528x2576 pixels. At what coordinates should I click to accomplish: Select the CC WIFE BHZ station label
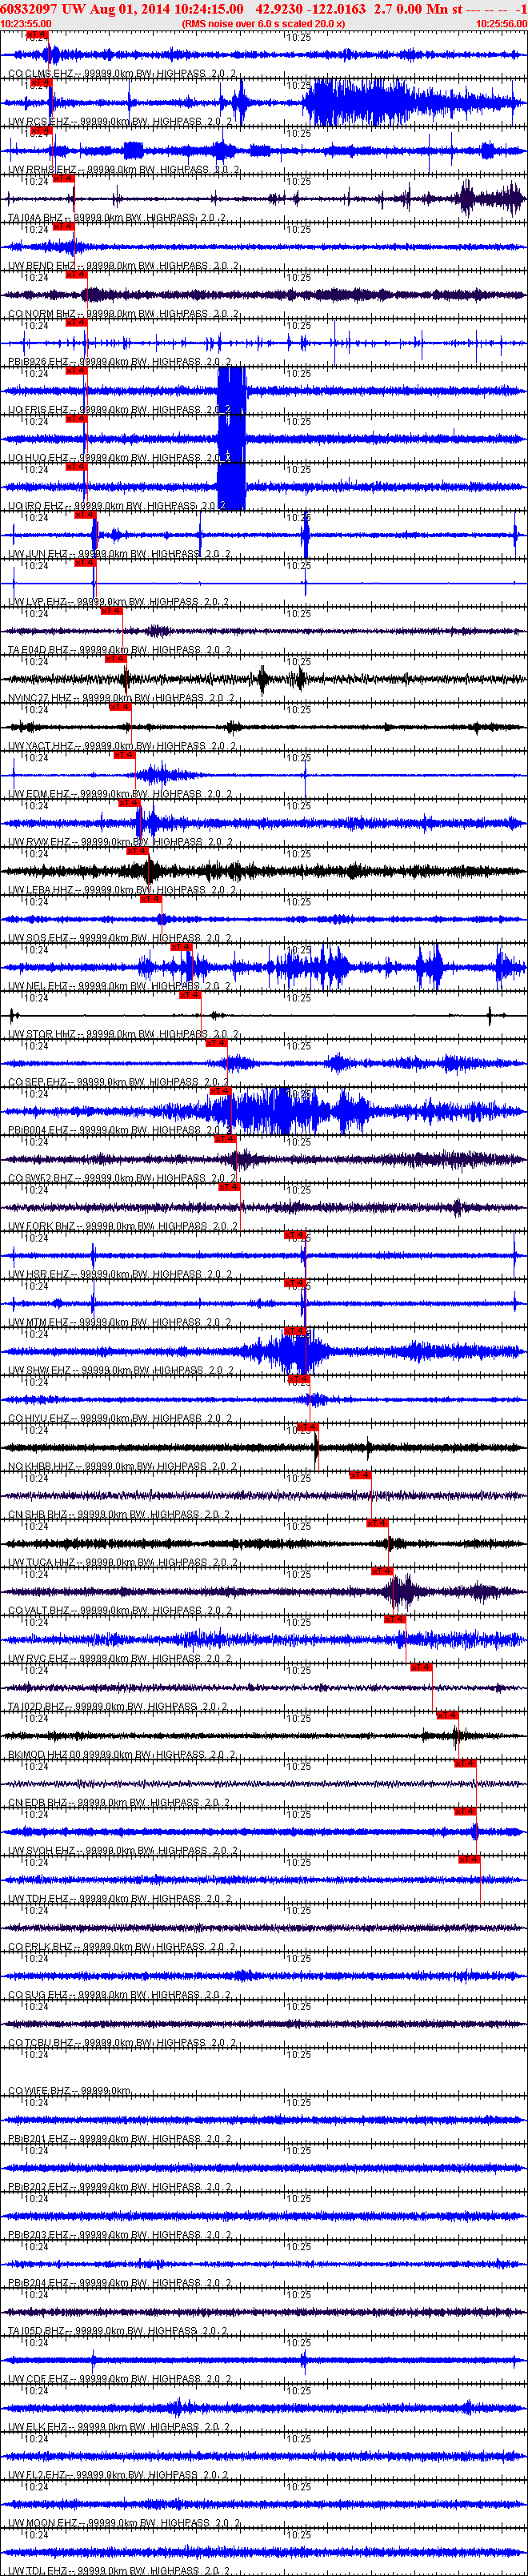click(x=70, y=2090)
